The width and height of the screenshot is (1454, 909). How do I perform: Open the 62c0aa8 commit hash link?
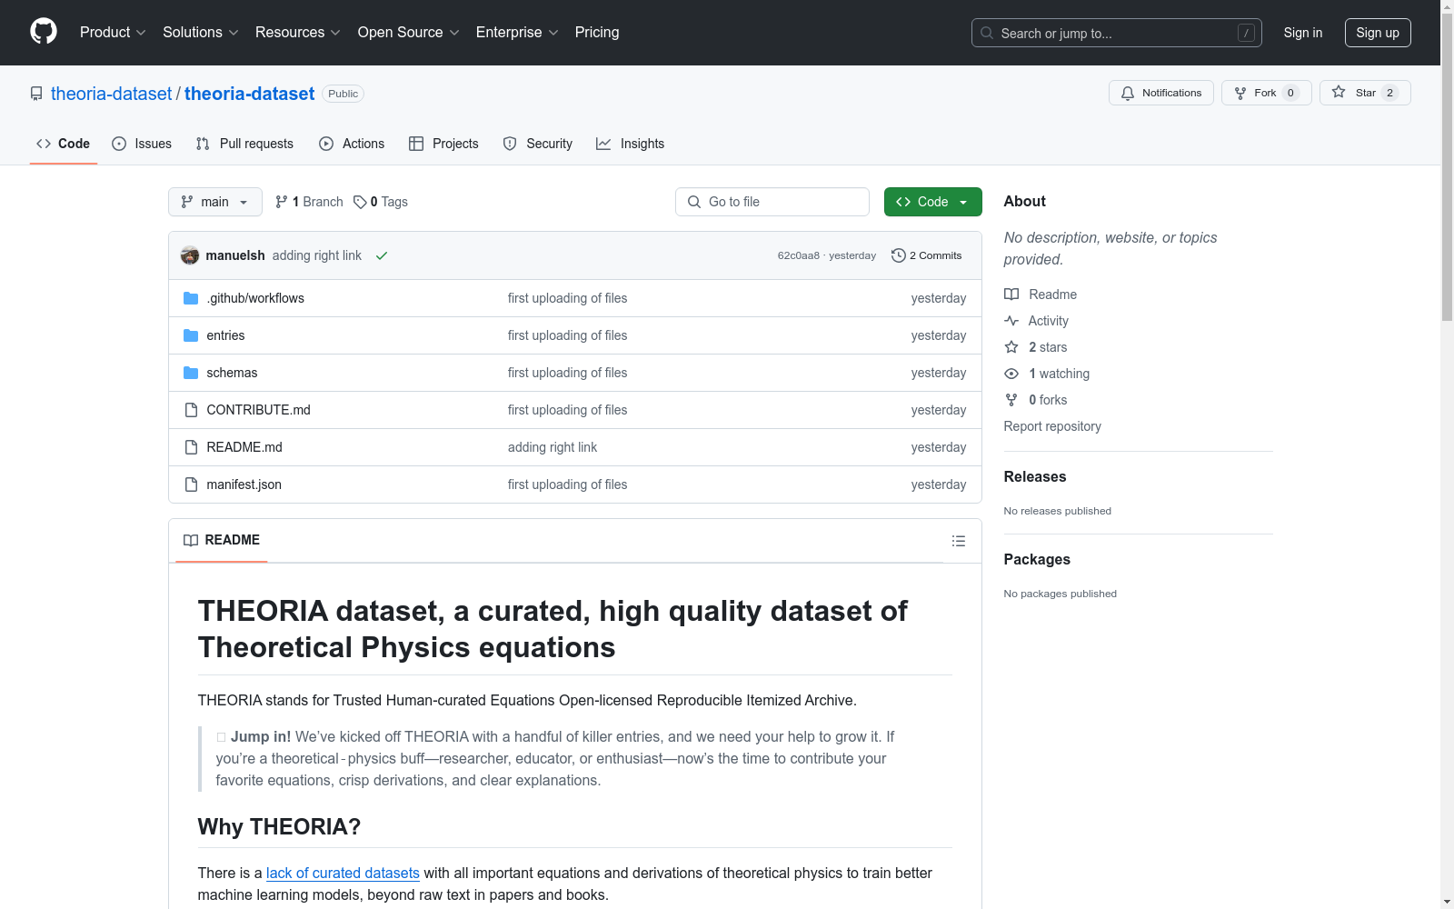(799, 255)
